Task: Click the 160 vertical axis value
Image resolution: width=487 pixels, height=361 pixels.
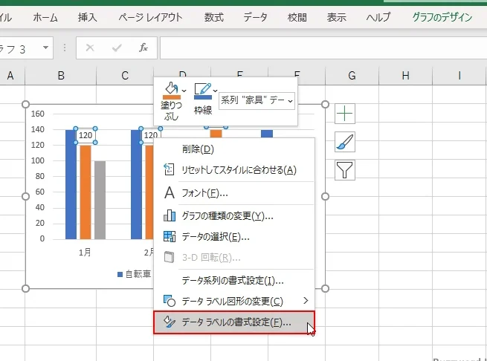Action: coord(38,114)
